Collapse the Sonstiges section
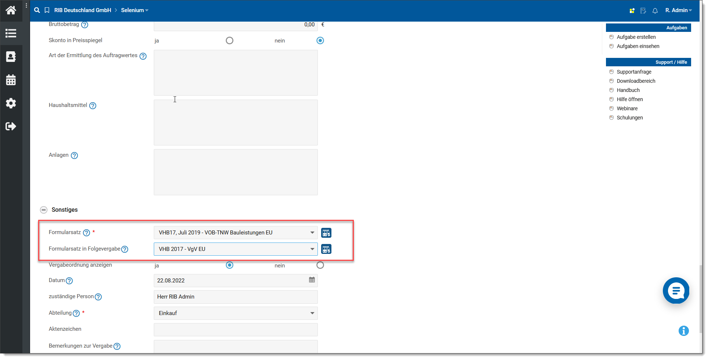Screen dimensions: 708x359 tap(44, 210)
